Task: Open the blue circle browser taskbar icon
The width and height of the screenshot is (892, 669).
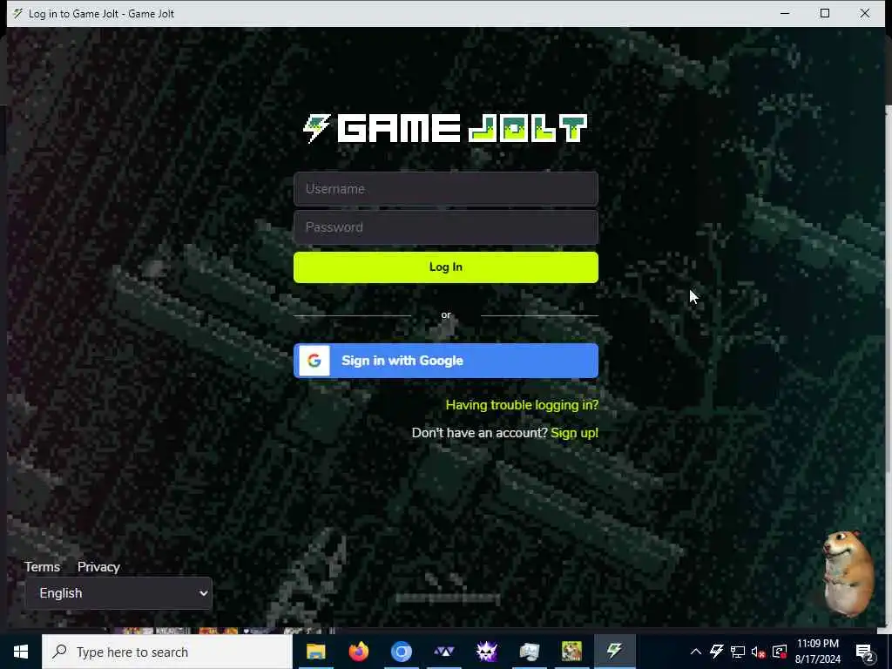Action: tap(401, 652)
